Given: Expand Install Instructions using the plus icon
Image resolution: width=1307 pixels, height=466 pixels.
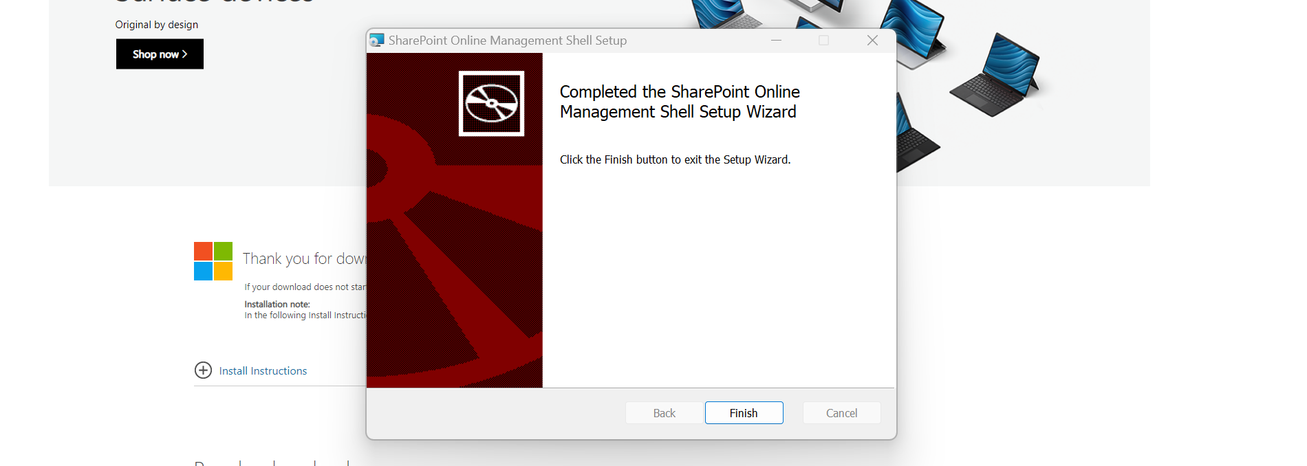Looking at the screenshot, I should click(x=203, y=370).
